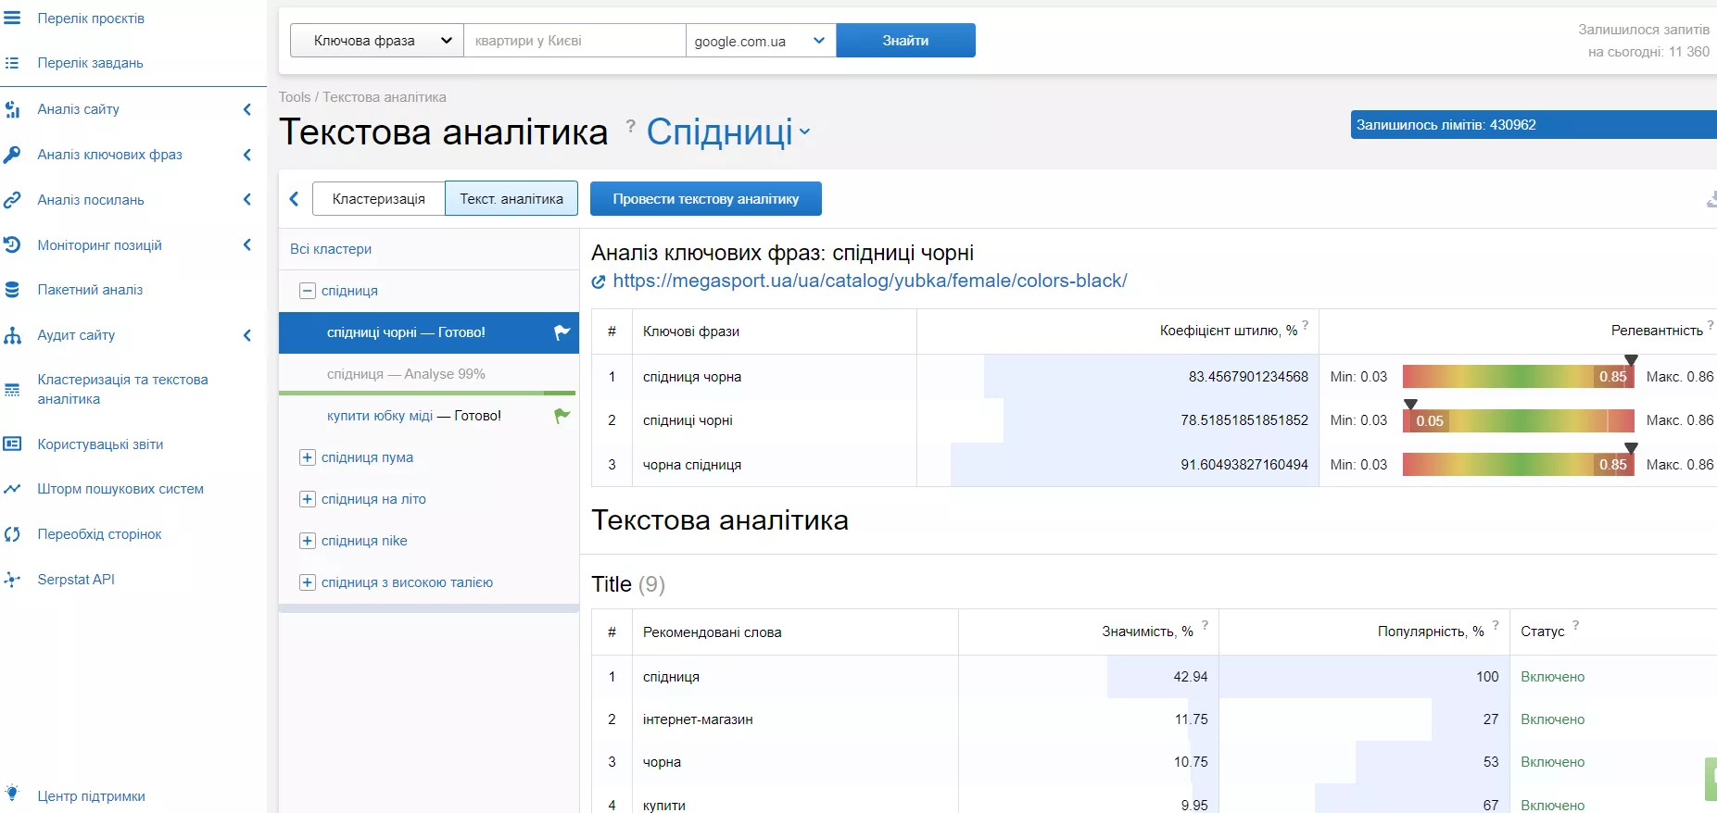Viewport: 1717px width, 813px height.
Task: Expand the Аудит сайту menu chevron
Action: (247, 335)
